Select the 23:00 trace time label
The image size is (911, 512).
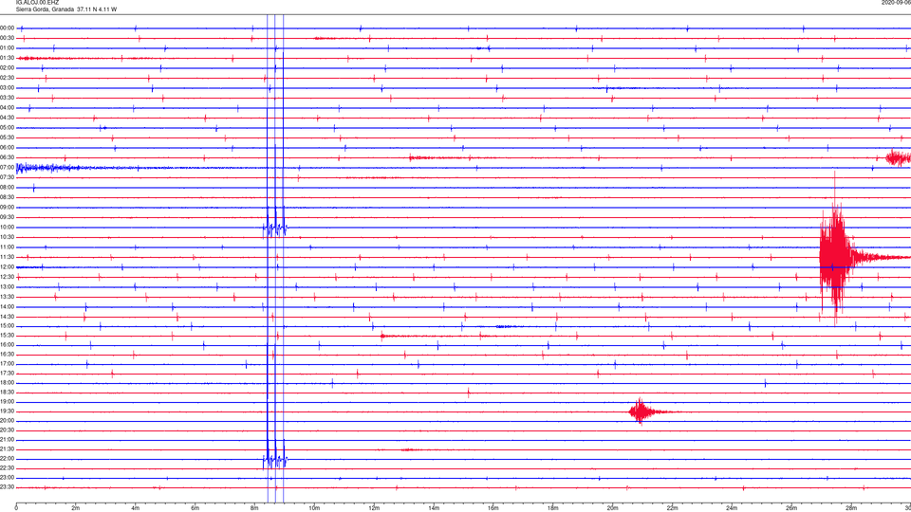coord(7,477)
